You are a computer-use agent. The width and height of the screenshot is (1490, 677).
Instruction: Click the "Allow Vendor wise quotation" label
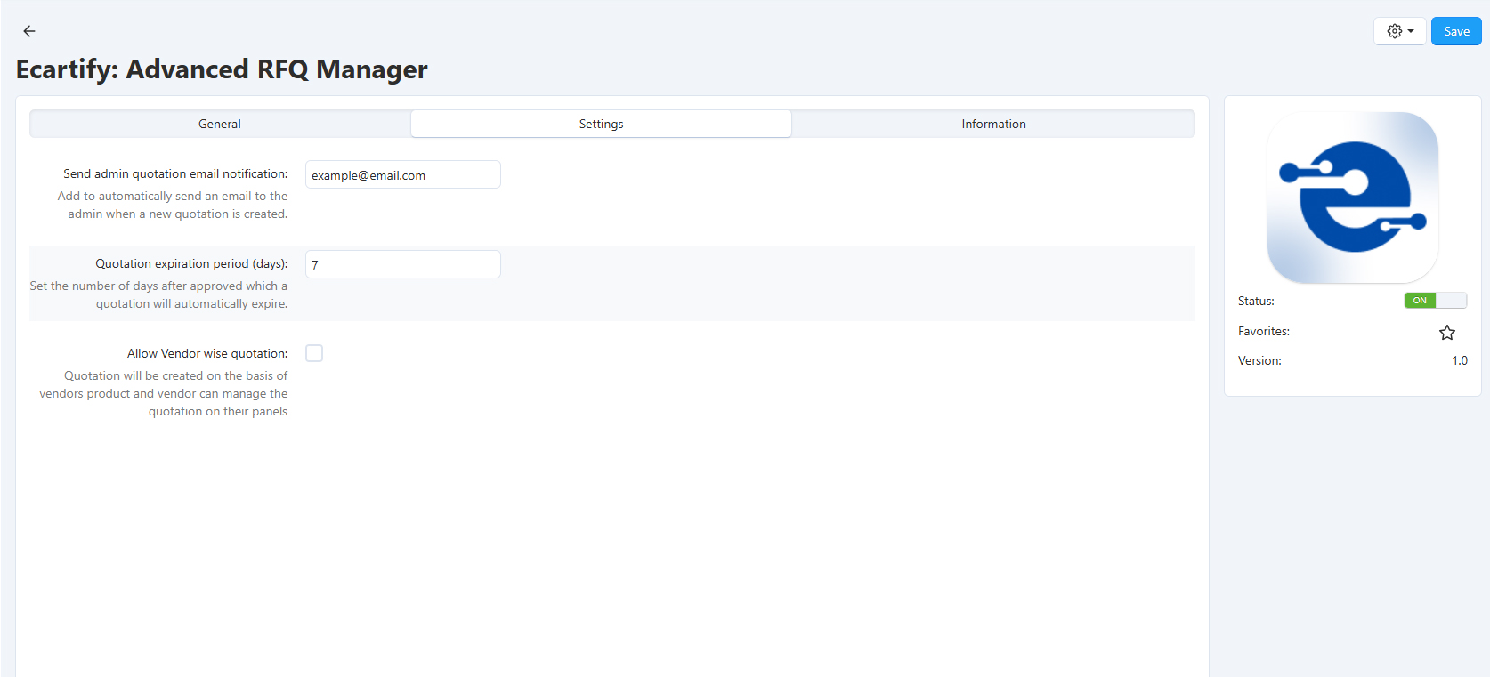[x=207, y=354]
